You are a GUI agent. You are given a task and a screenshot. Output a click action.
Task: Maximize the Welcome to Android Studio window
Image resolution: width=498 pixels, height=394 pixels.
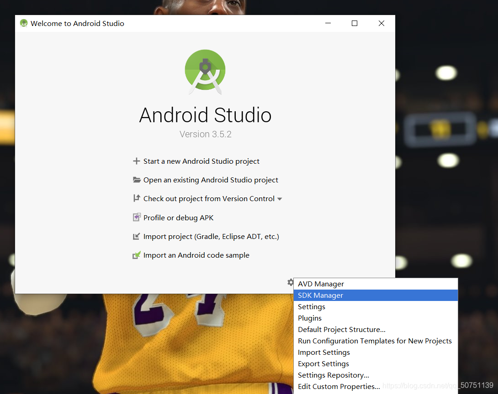[x=355, y=23]
